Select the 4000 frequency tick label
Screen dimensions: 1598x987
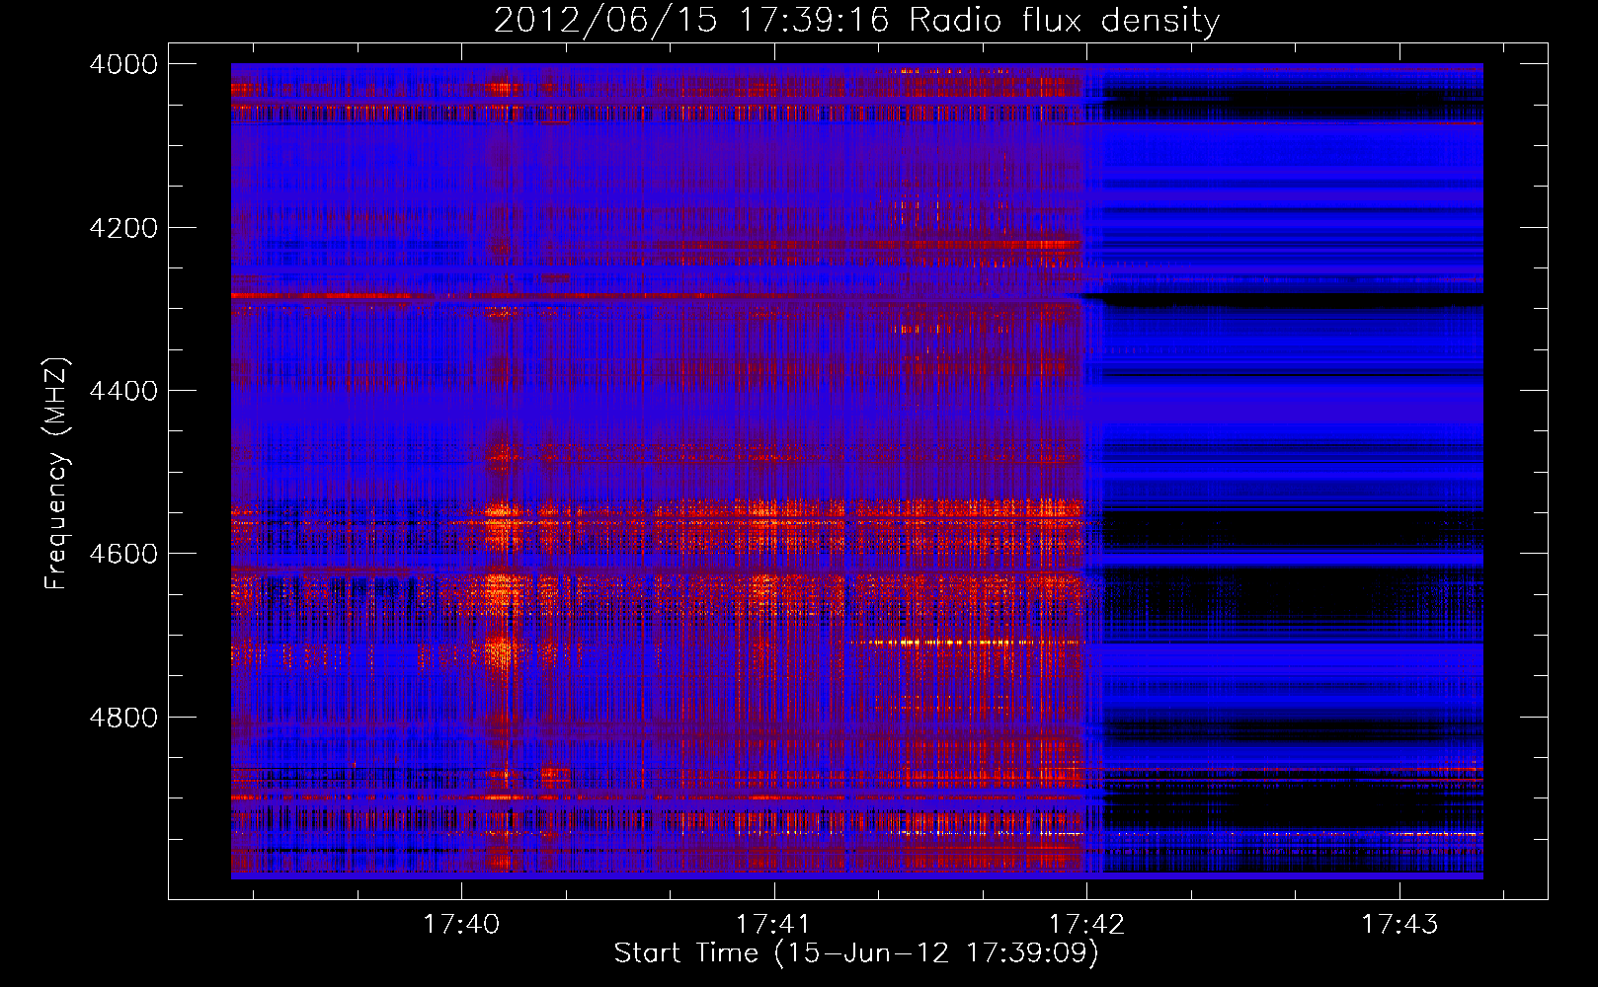click(x=123, y=64)
